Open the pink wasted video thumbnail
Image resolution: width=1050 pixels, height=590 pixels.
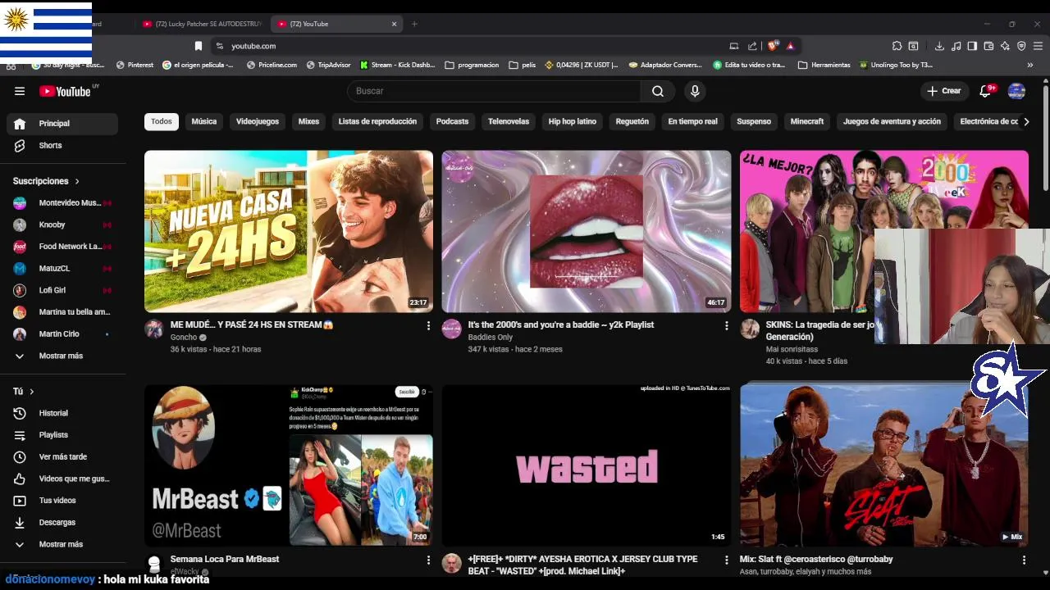click(x=587, y=465)
